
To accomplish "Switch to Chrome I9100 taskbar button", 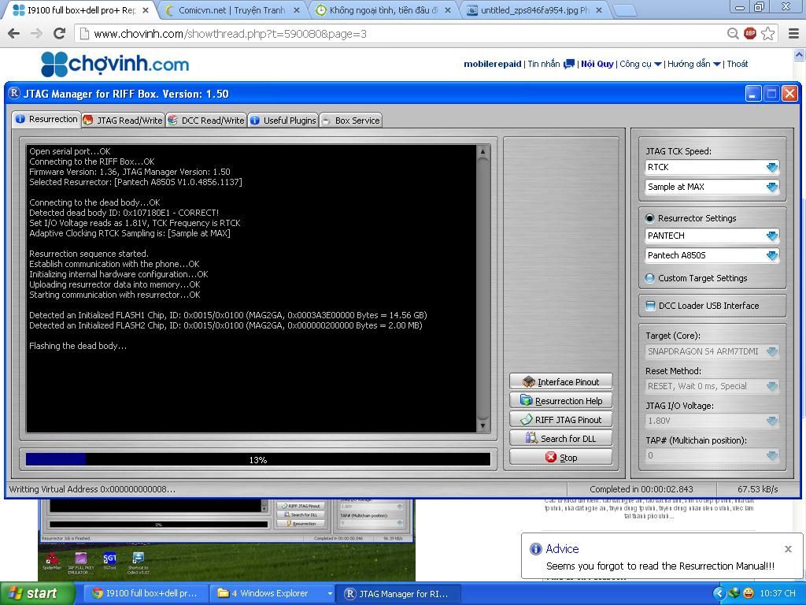I will coord(146,594).
